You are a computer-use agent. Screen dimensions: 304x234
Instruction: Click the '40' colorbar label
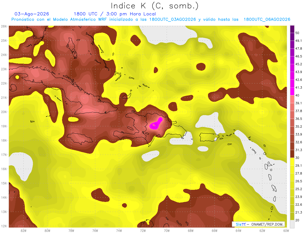(x=297, y=95)
